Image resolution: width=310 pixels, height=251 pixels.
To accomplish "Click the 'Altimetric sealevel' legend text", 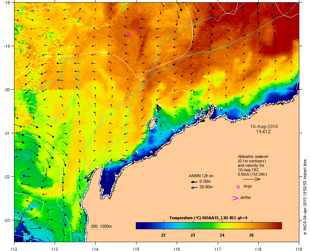I will click(x=253, y=157).
